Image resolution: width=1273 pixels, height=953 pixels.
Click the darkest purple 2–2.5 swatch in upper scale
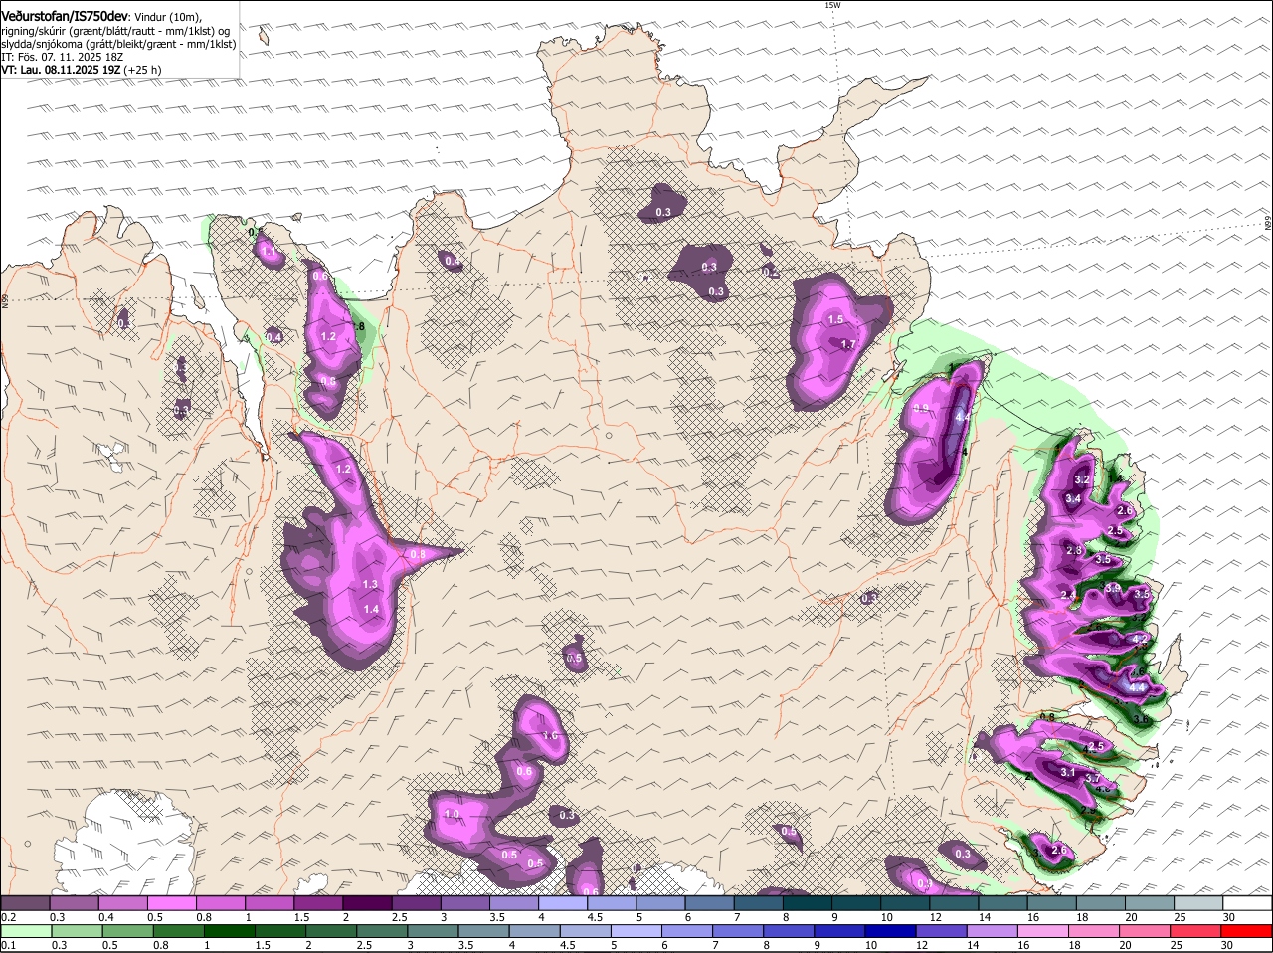(367, 902)
